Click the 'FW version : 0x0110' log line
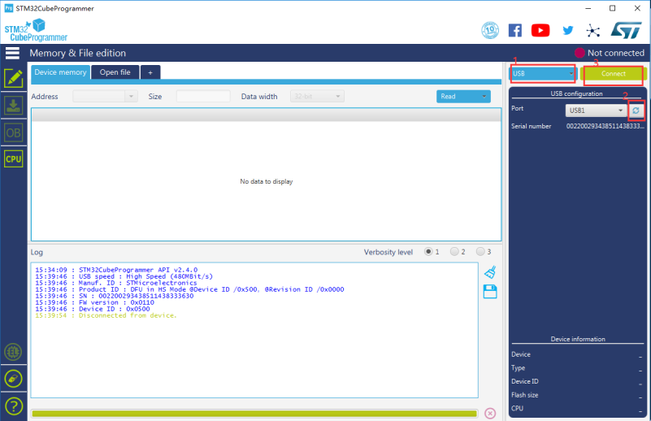 [94, 302]
